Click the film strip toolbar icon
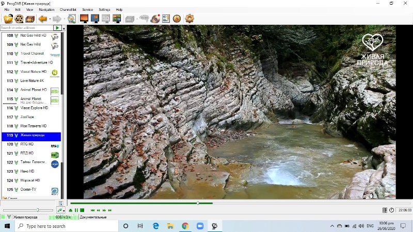413x232 pixels. click(x=30, y=19)
